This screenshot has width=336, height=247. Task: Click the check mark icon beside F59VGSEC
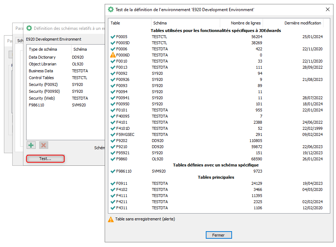pos(113,134)
